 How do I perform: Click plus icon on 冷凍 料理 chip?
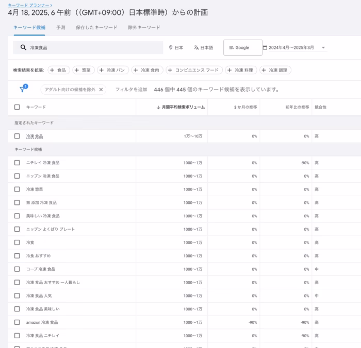click(x=229, y=70)
